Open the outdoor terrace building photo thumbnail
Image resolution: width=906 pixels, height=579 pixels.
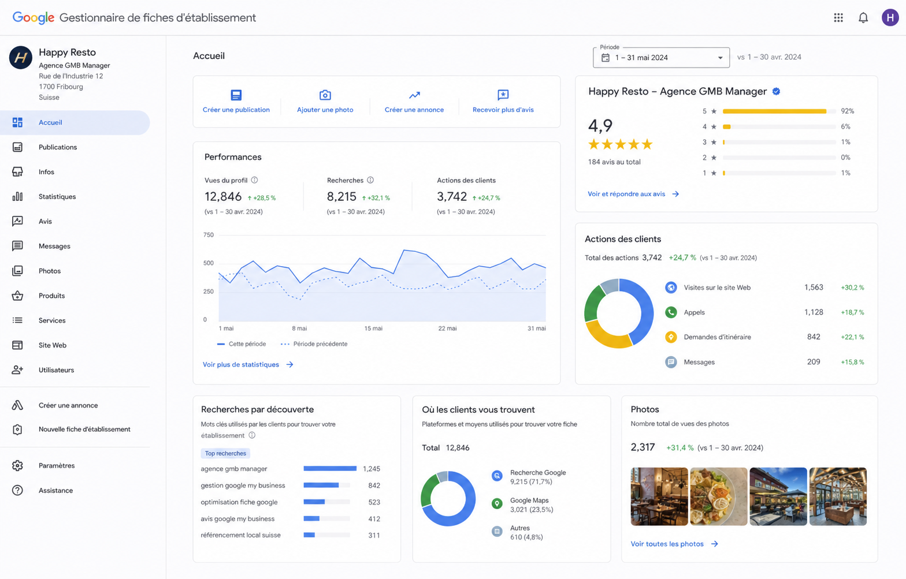click(x=778, y=496)
